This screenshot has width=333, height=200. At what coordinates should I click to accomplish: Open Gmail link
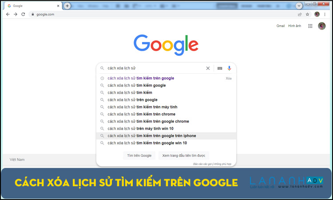point(280,26)
